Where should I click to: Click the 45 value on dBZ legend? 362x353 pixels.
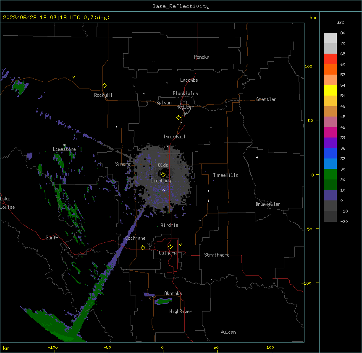343,117
